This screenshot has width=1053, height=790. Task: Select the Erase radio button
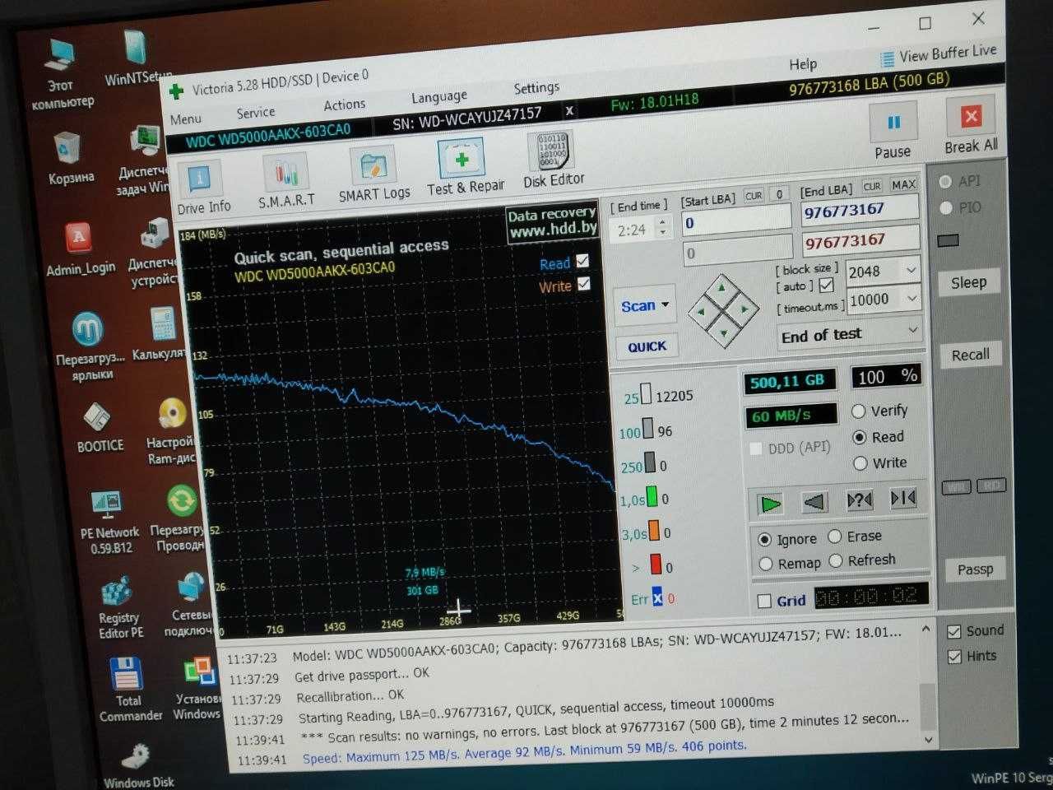pyautogui.click(x=835, y=537)
